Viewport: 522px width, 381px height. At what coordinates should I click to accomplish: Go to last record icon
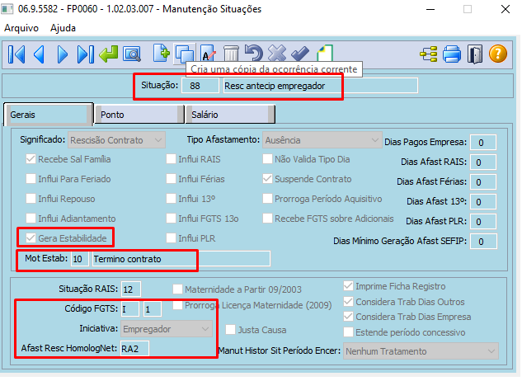[x=85, y=54]
